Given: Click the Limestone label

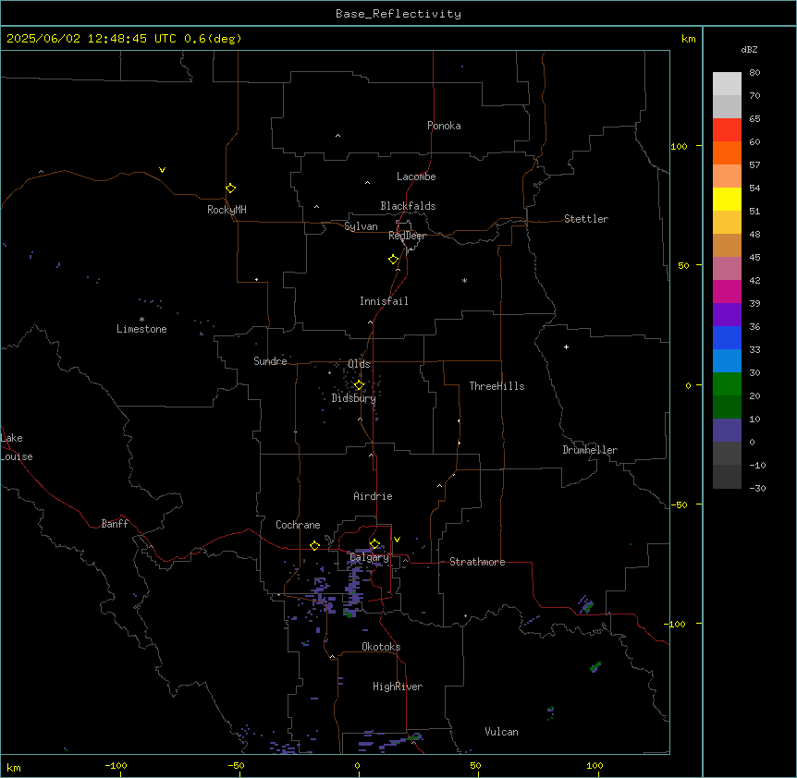Looking at the screenshot, I should pos(141,329).
